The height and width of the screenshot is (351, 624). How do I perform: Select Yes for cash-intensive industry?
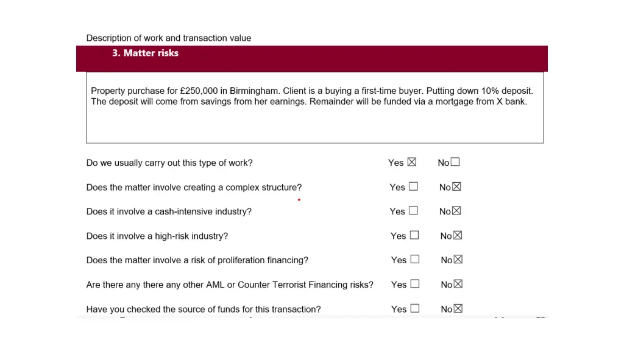pos(413,211)
